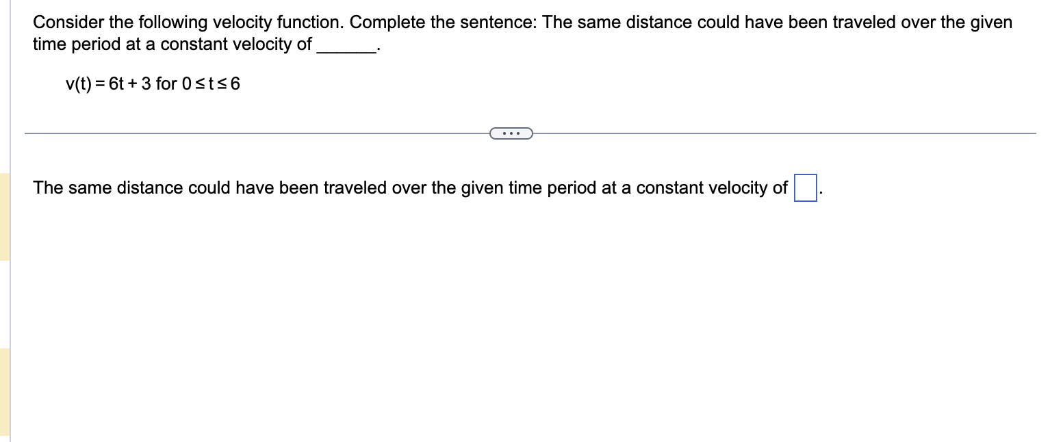Image resolution: width=1050 pixels, height=442 pixels.
Task: Click the answer sentence text
Action: pos(342,187)
